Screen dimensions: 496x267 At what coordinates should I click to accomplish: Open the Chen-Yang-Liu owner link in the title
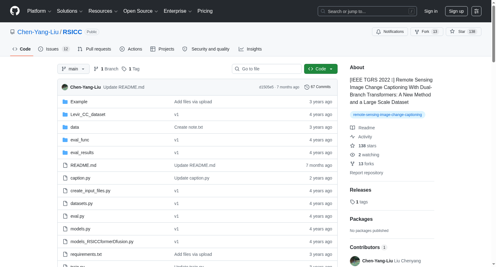(x=38, y=32)
